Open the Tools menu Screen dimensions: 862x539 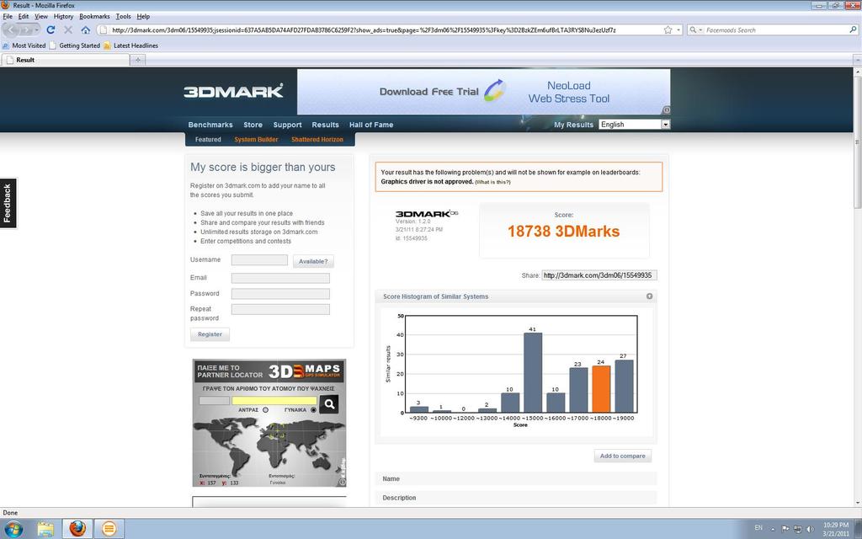click(x=123, y=17)
